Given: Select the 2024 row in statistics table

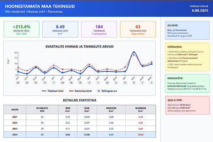Looking at the screenshot, I should pyautogui.click(x=80, y=135).
